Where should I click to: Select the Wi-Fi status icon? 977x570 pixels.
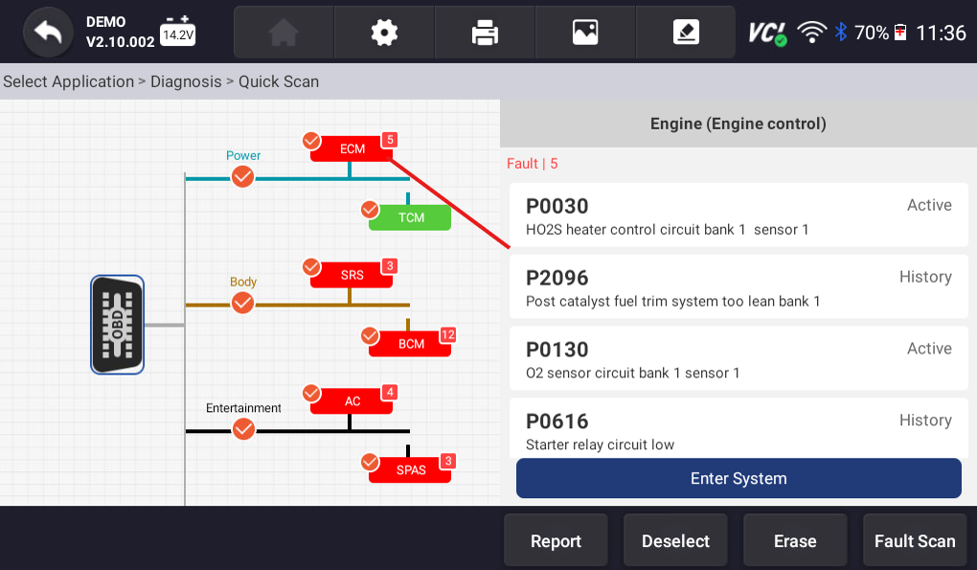coord(811,30)
